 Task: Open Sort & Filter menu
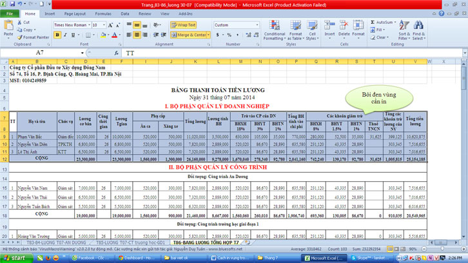(x=404, y=30)
